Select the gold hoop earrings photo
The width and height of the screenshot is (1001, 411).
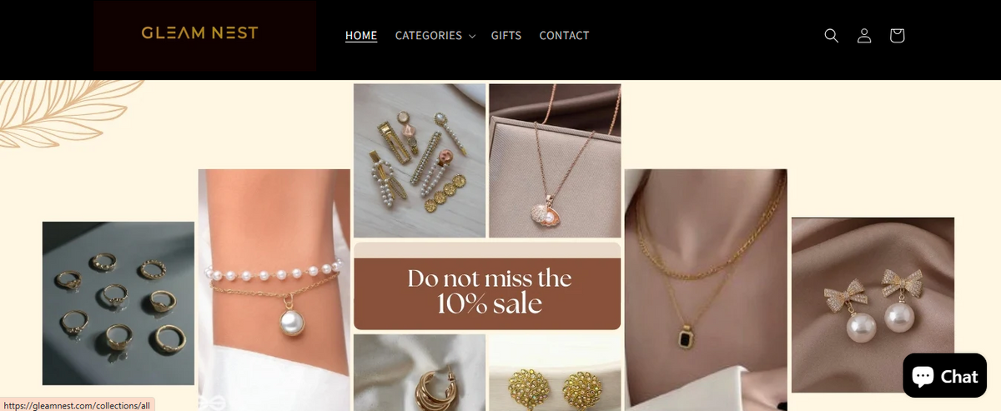click(420, 373)
